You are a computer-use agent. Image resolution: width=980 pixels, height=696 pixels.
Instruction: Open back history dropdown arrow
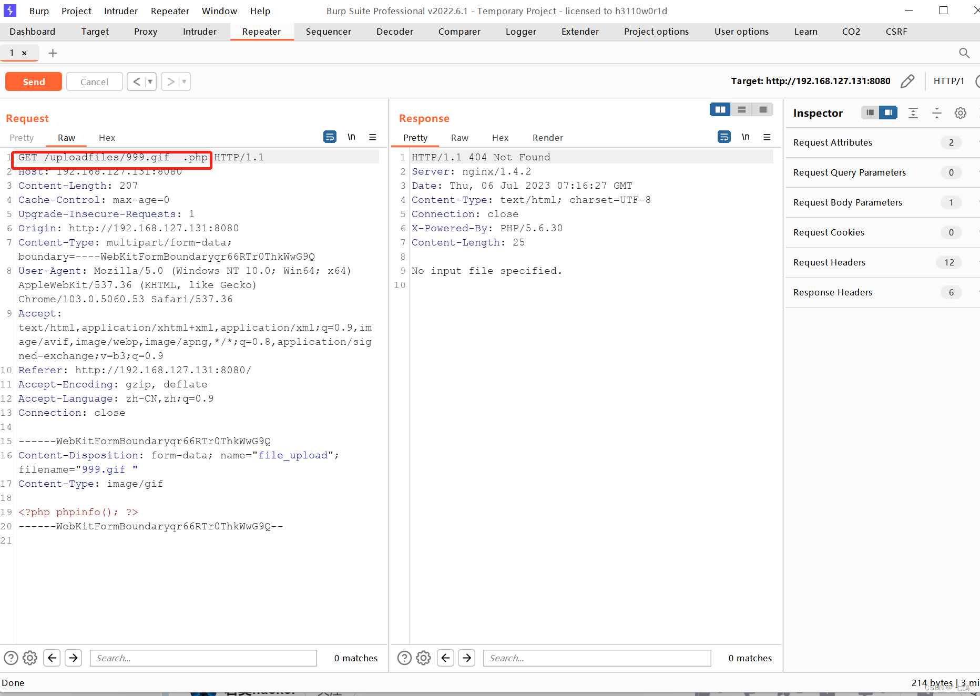coord(150,81)
